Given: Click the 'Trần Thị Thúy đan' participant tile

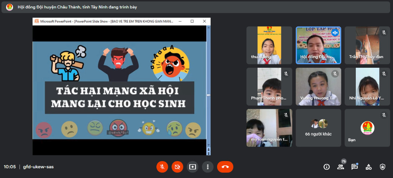Looking at the screenshot, I should [x=367, y=45].
